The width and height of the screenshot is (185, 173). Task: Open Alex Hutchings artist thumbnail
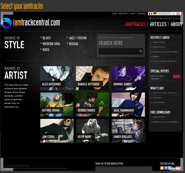tap(57, 78)
